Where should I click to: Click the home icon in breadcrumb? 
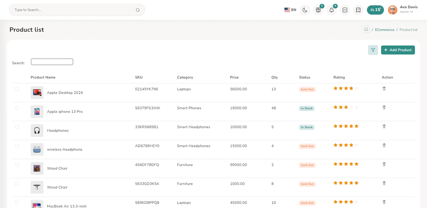tap(366, 29)
